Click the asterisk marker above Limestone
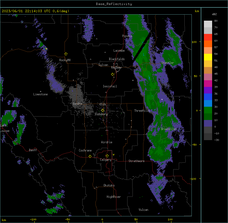The image size is (228, 223). coord(40,92)
